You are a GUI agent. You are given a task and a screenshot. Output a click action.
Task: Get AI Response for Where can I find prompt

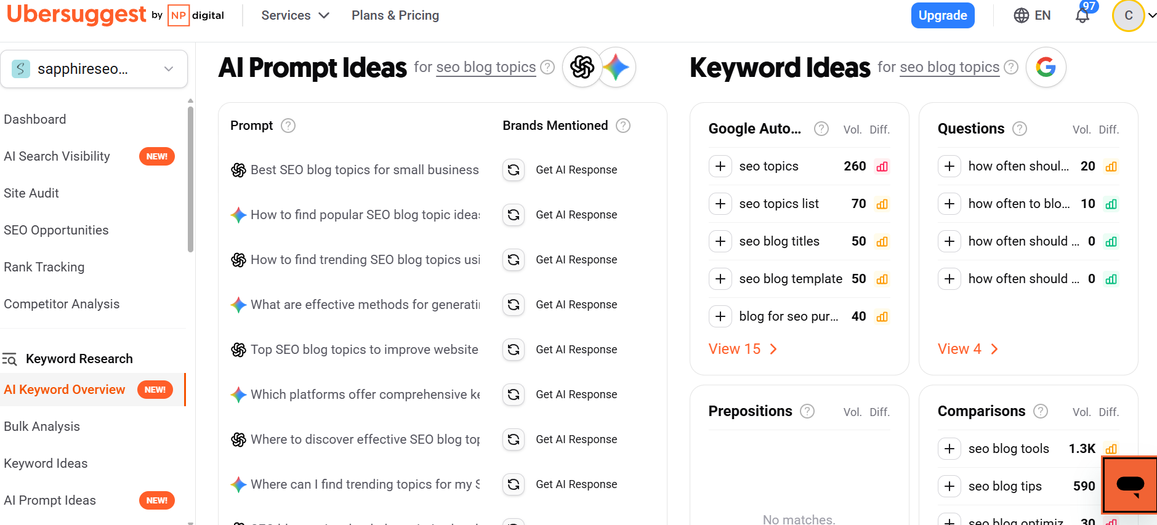point(576,484)
